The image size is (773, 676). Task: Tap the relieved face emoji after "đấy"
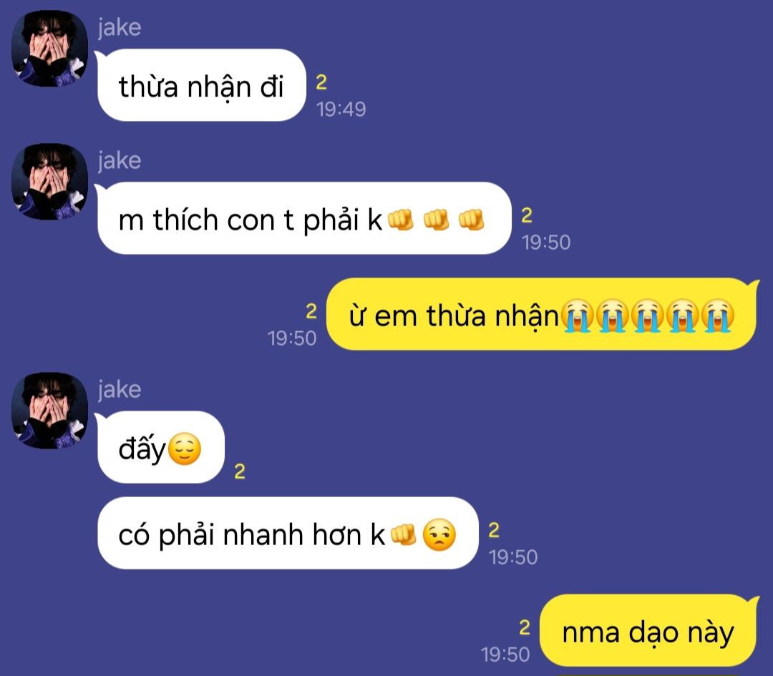[185, 449]
